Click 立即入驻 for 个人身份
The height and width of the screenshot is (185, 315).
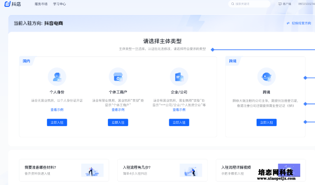tap(57, 122)
